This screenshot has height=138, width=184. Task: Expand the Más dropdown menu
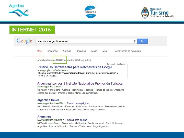click(105, 51)
